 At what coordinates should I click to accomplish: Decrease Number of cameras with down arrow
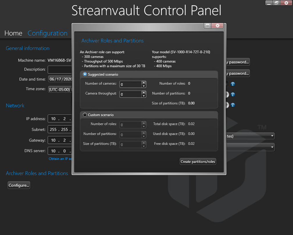pos(144,86)
